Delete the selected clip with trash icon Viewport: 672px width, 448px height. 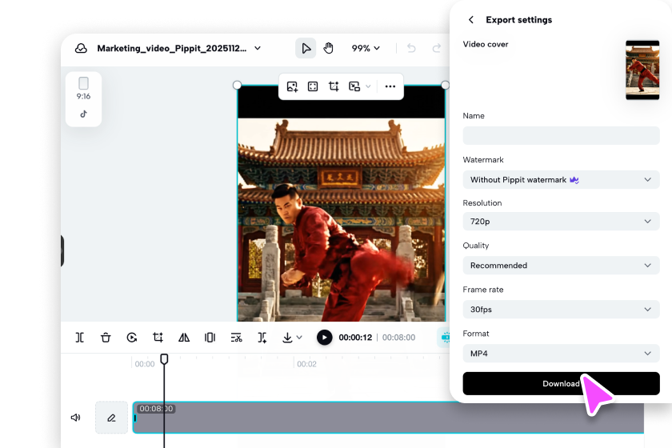(106, 338)
